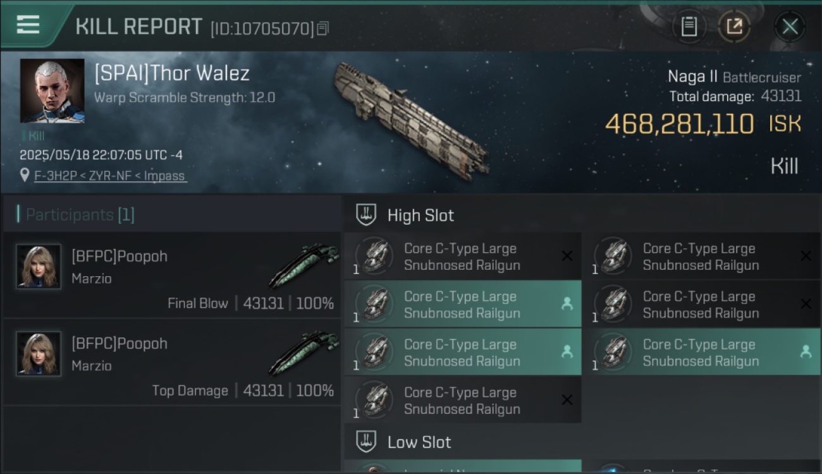Copy the kill report ID icon
Image resolution: width=822 pixels, height=474 pixels.
click(x=323, y=28)
